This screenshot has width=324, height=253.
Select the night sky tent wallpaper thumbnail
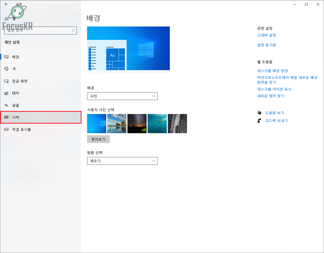[137, 124]
